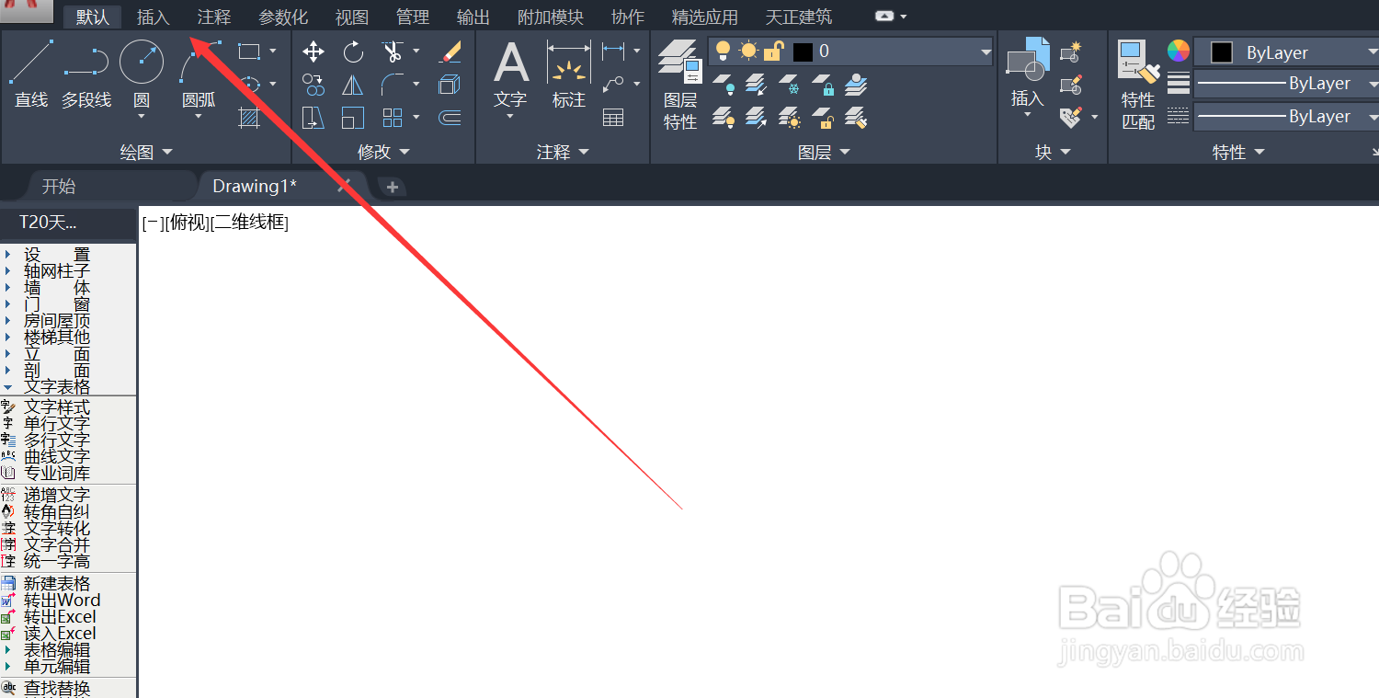Select the Copy tool icon
The height and width of the screenshot is (698, 1379).
click(313, 85)
